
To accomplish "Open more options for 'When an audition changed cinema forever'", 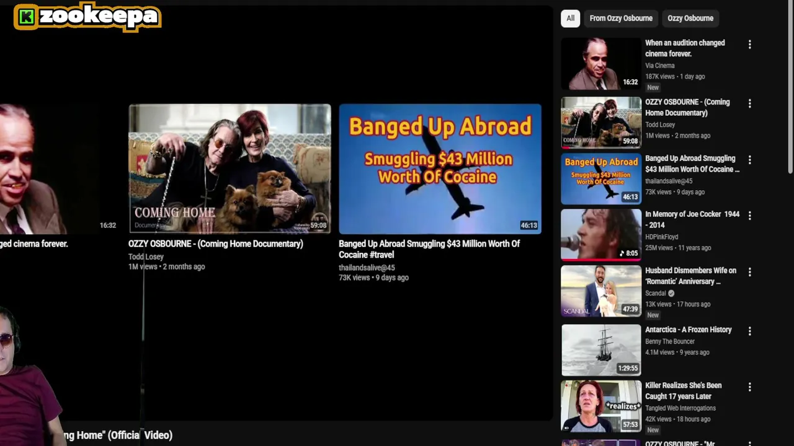I will coord(749,45).
